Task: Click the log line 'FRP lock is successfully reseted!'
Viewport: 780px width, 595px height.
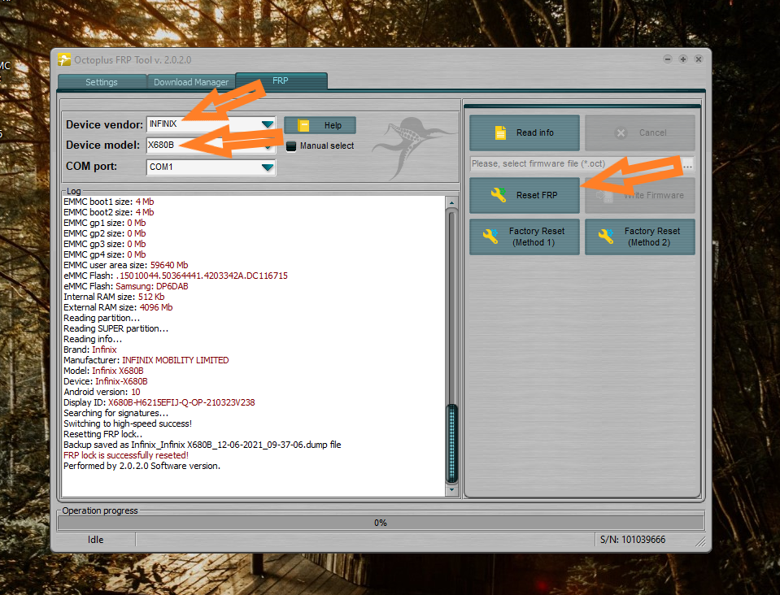Action: pos(126,455)
